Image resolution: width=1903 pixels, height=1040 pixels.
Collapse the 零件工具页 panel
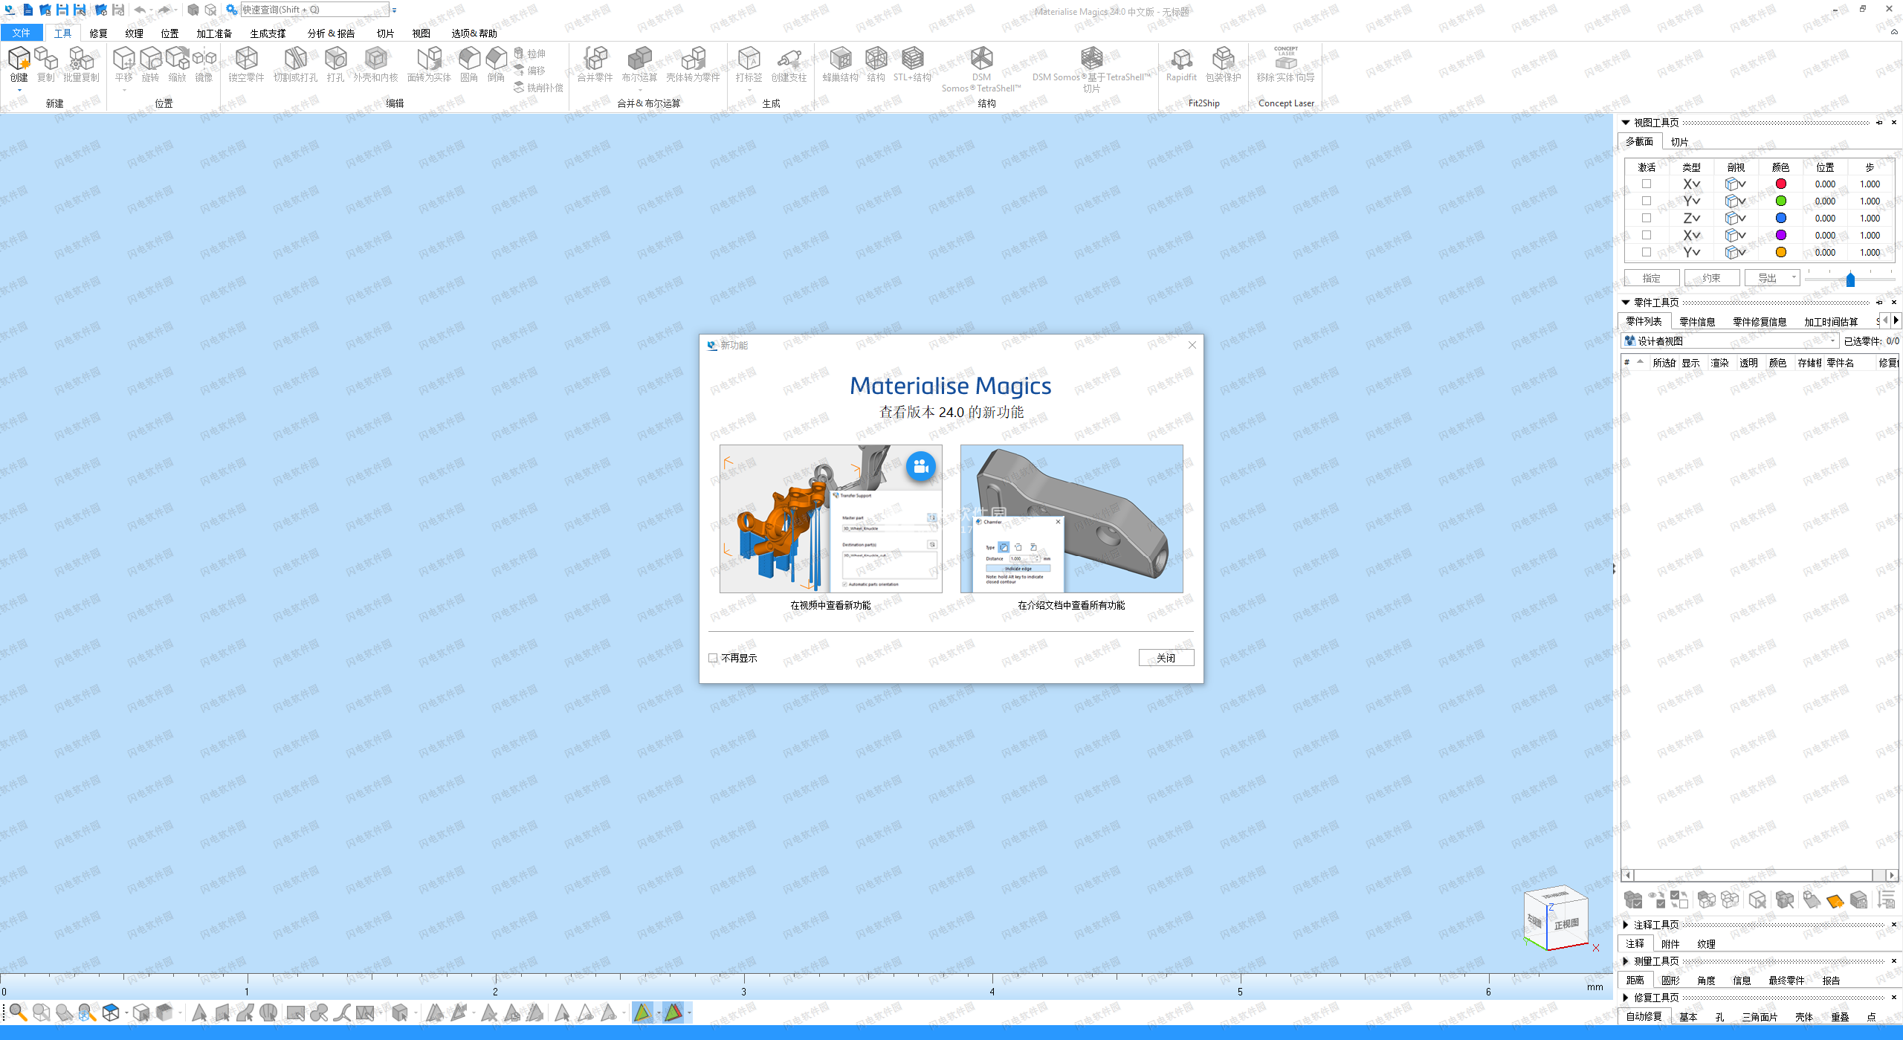pos(1626,303)
